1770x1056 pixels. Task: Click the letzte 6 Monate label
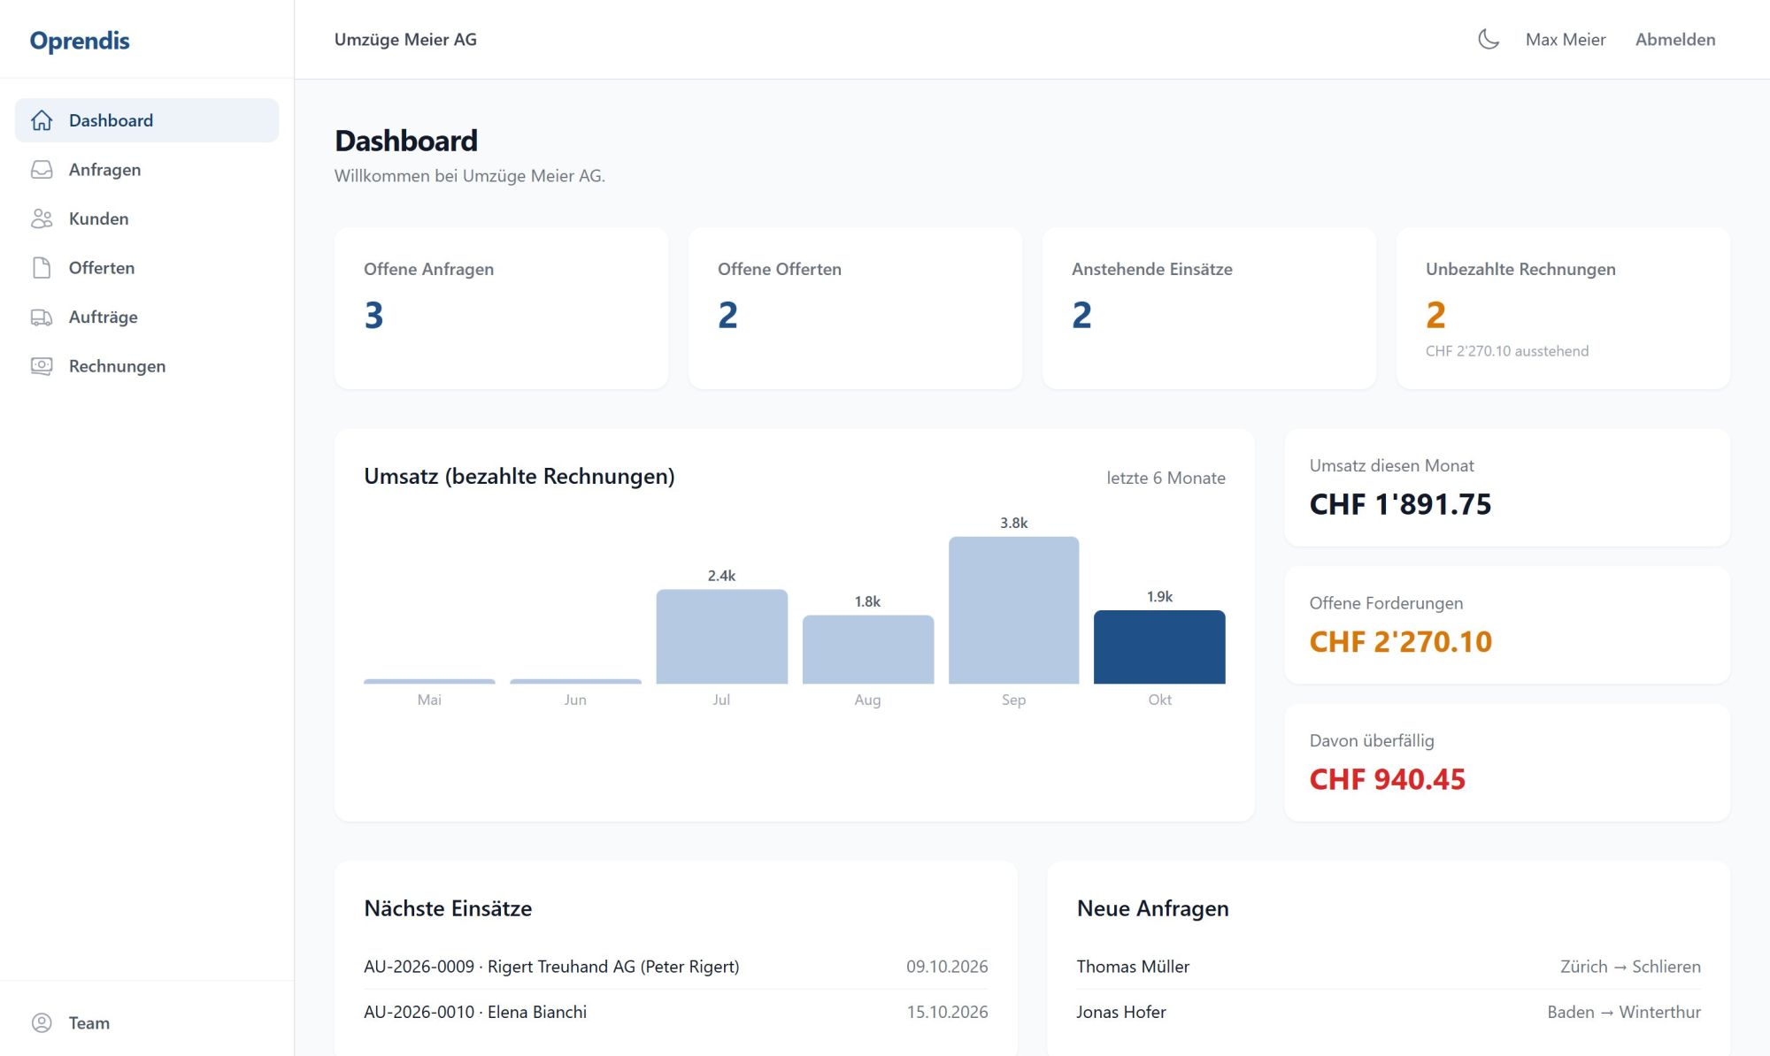(x=1166, y=478)
